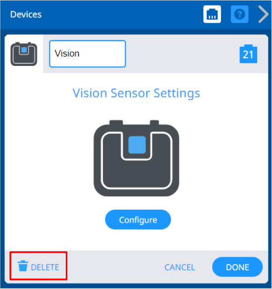Launch the Configure utility button
Image resolution: width=272 pixels, height=289 pixels.
138,220
